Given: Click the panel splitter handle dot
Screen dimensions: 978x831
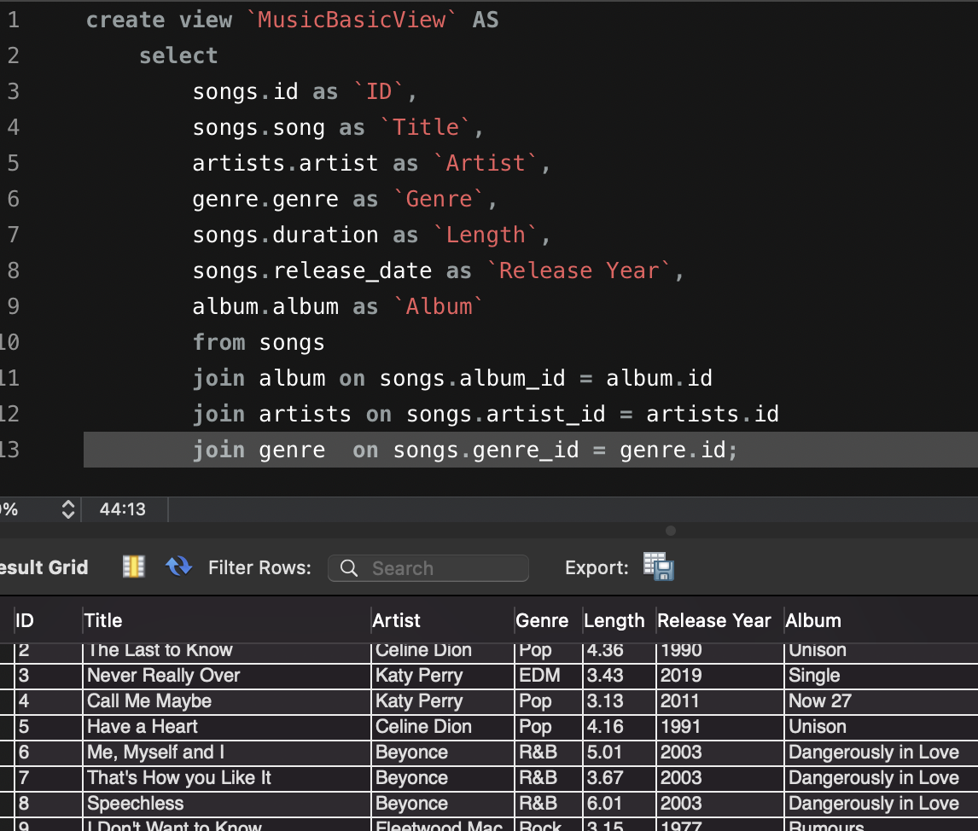Looking at the screenshot, I should click(671, 531).
